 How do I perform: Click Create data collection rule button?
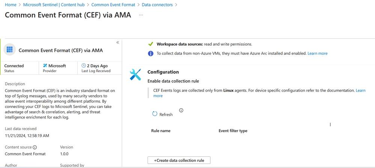179,160
